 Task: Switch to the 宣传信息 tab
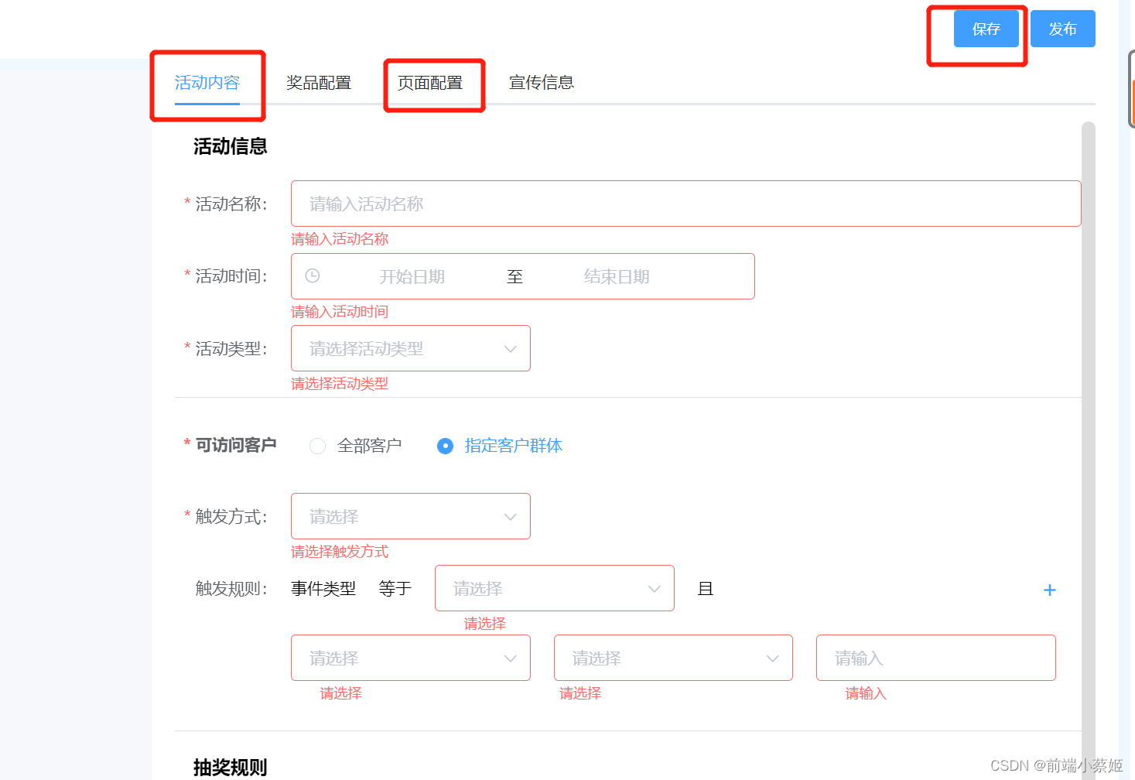[542, 83]
